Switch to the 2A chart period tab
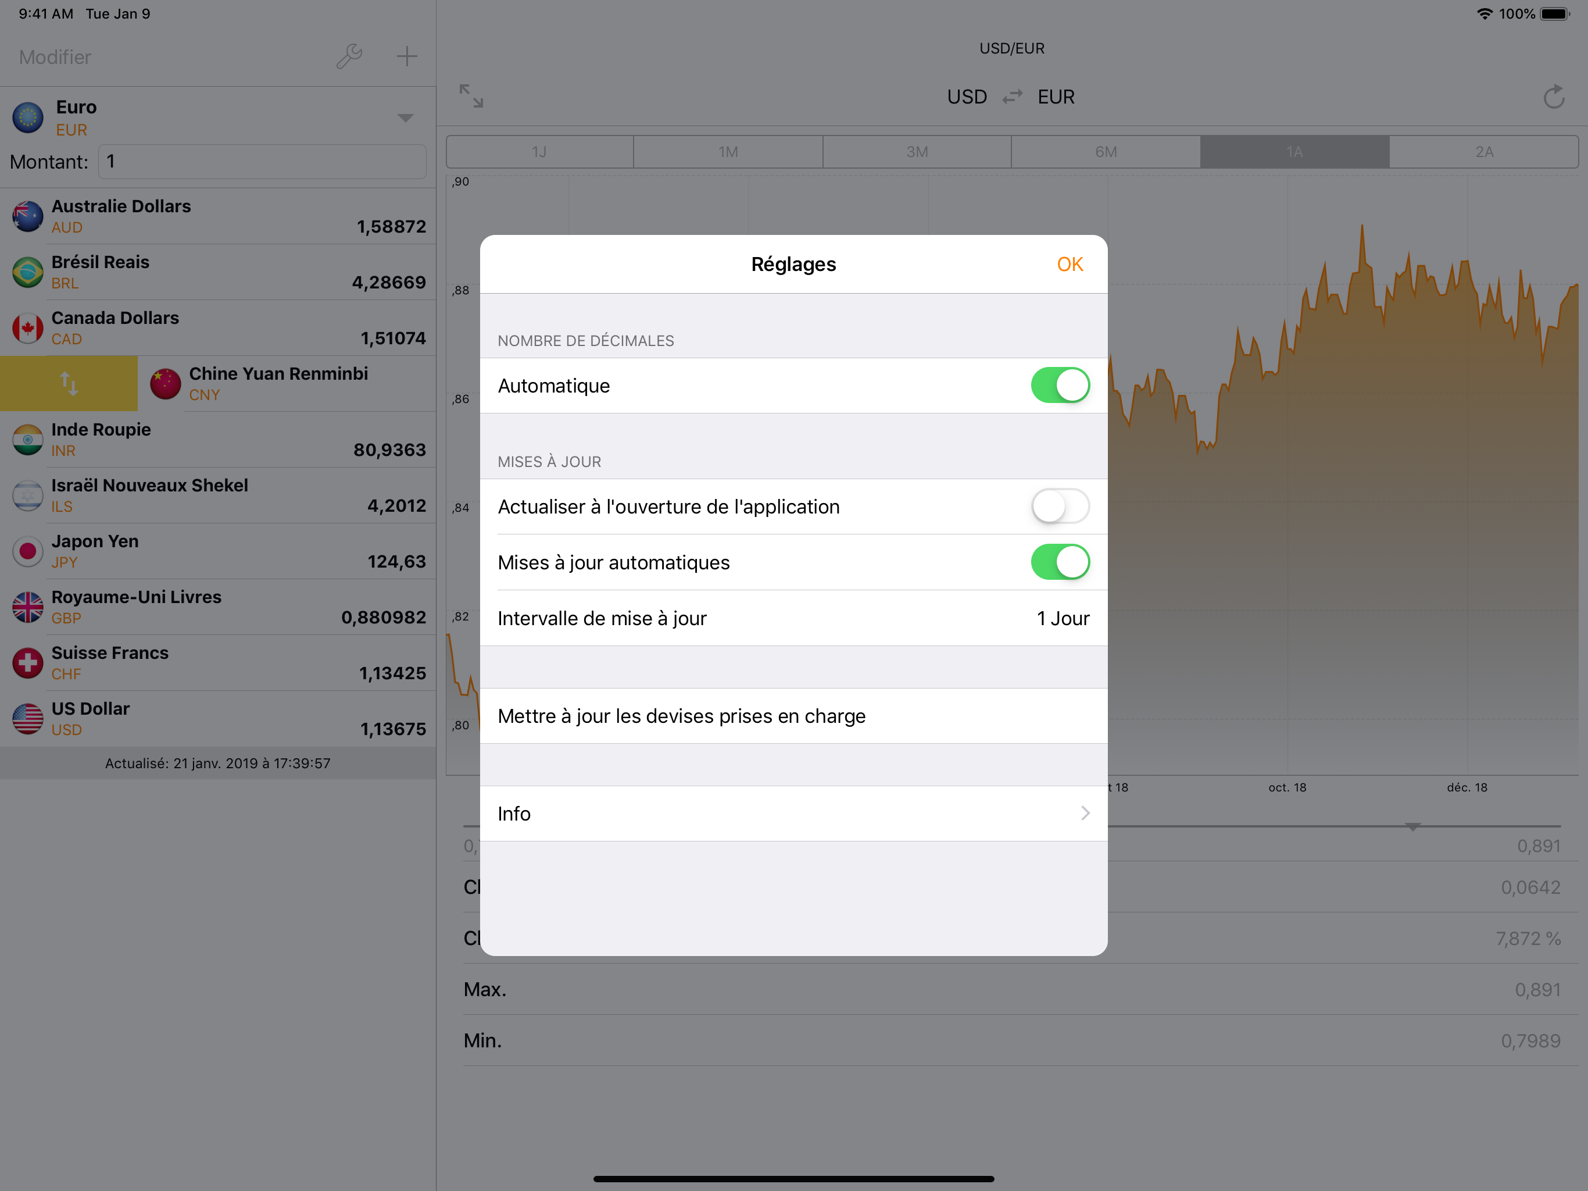Image resolution: width=1588 pixels, height=1191 pixels. pyautogui.click(x=1483, y=152)
